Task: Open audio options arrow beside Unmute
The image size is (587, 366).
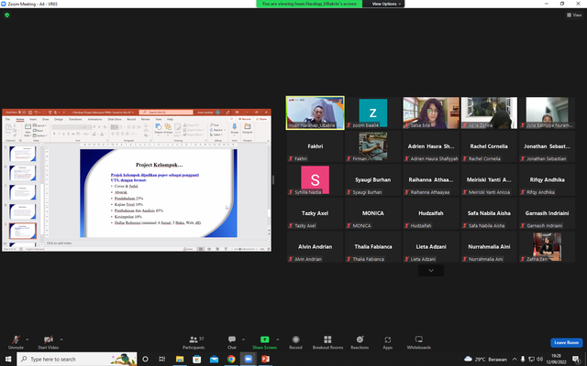Action: pyautogui.click(x=27, y=339)
